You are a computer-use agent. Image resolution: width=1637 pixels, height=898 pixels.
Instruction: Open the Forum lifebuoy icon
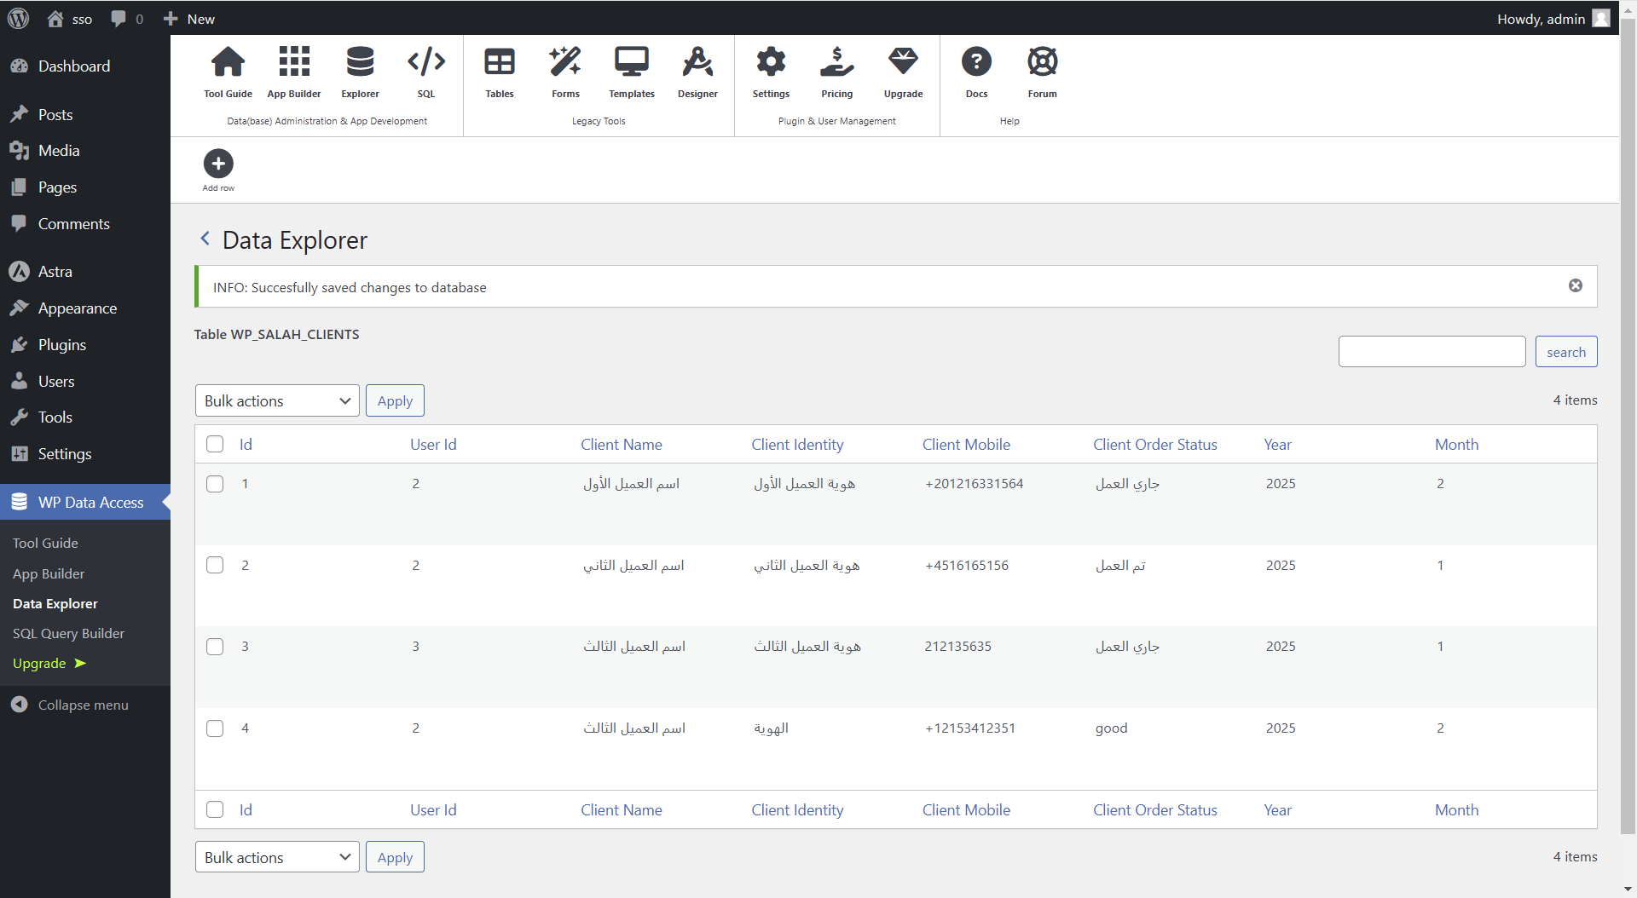pos(1042,62)
